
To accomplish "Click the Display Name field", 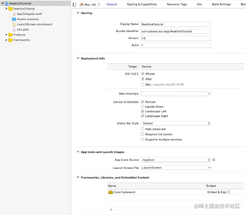I will [176, 24].
